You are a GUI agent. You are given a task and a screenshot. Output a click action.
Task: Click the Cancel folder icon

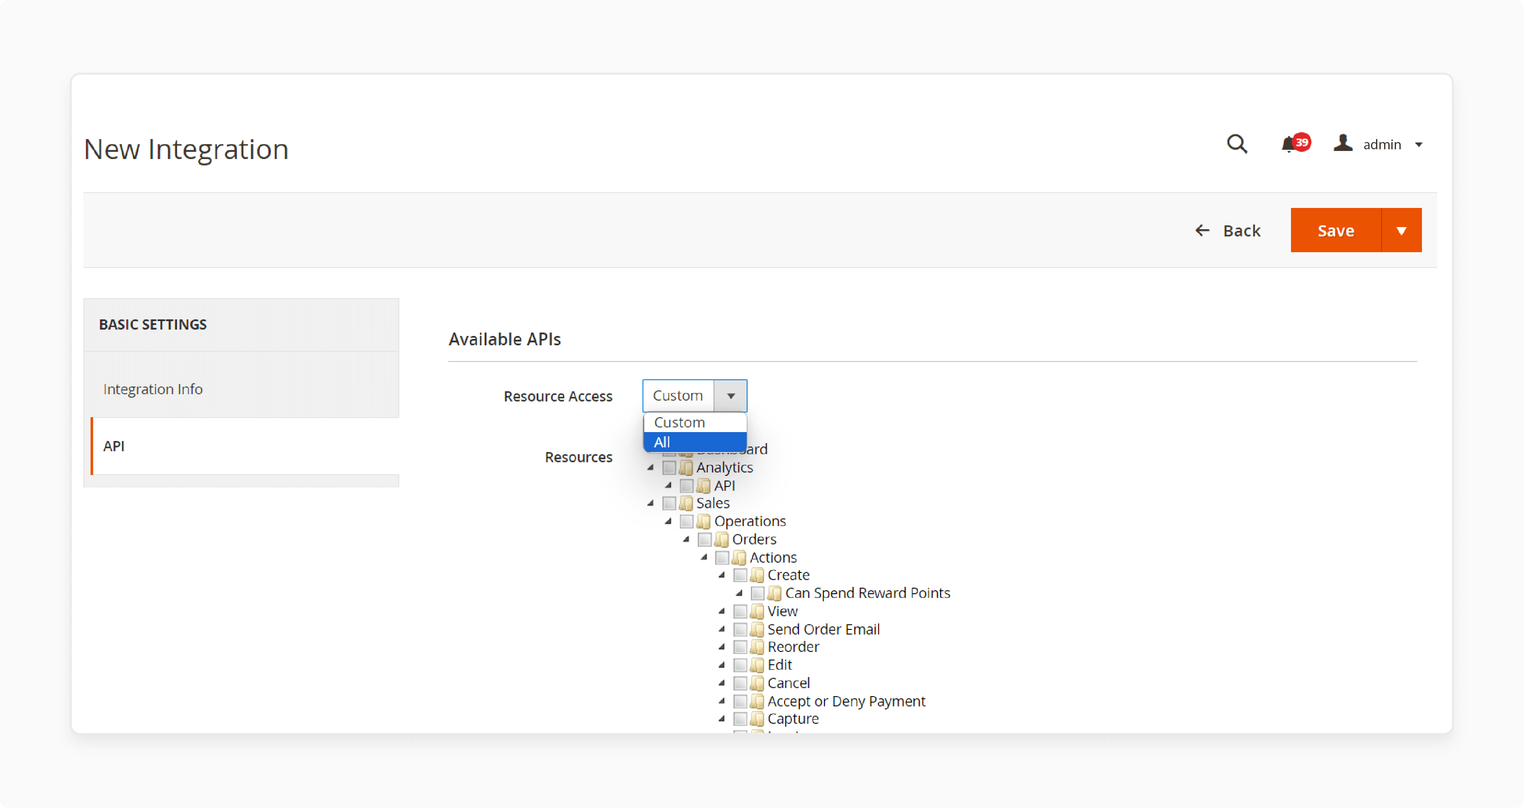[x=756, y=683]
